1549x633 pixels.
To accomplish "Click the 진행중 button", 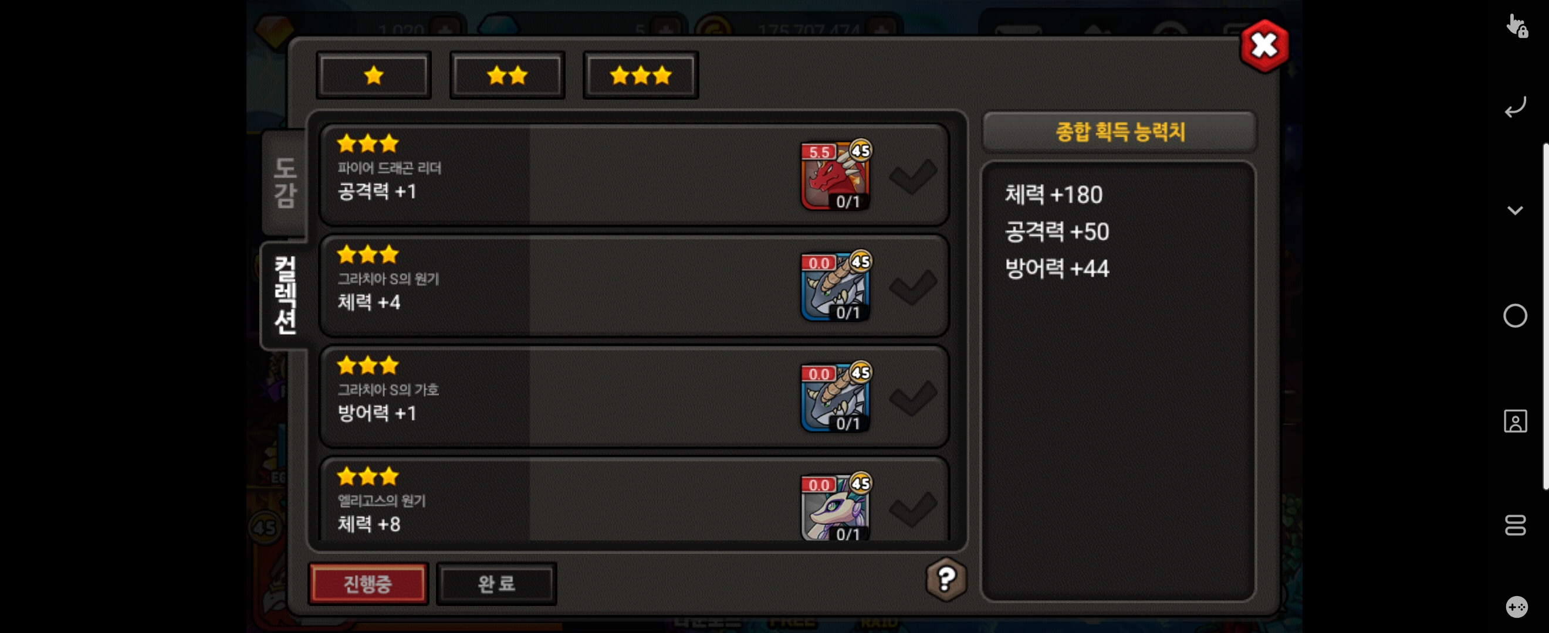I will pos(368,583).
